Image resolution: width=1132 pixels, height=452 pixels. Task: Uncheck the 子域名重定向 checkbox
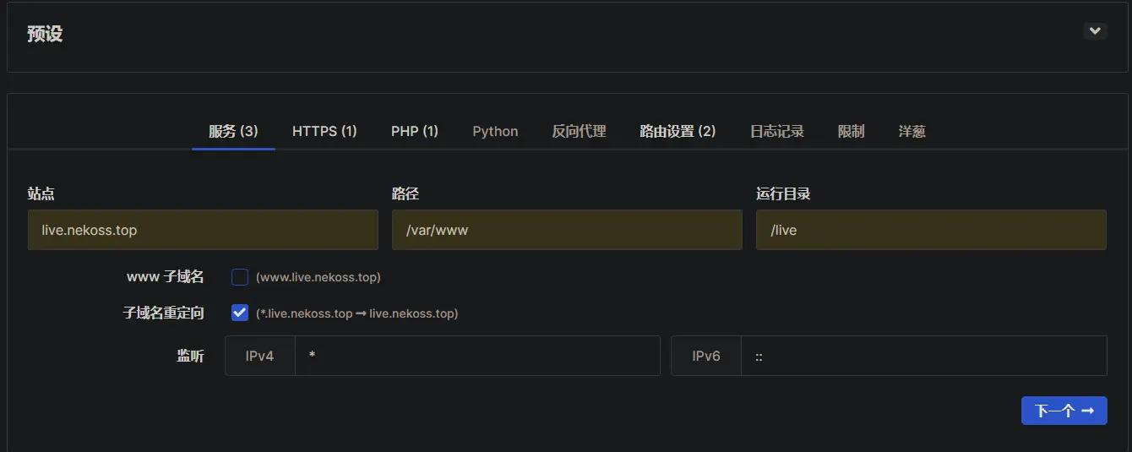[240, 313]
